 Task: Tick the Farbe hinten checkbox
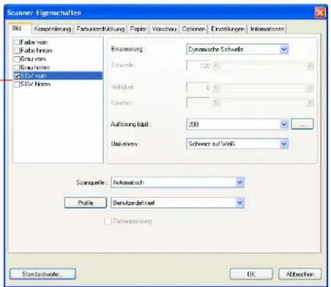[x=17, y=51]
